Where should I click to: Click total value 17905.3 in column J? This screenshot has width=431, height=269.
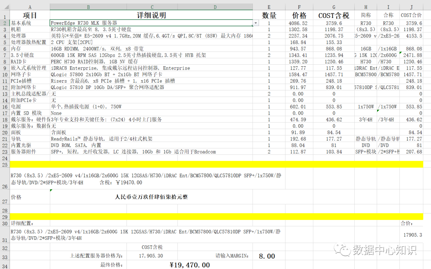pos(411,235)
